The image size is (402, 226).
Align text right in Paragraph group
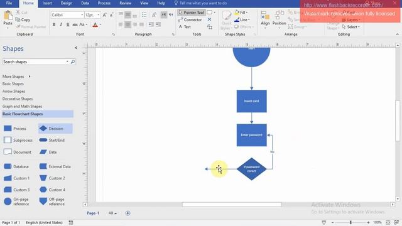tap(134, 24)
